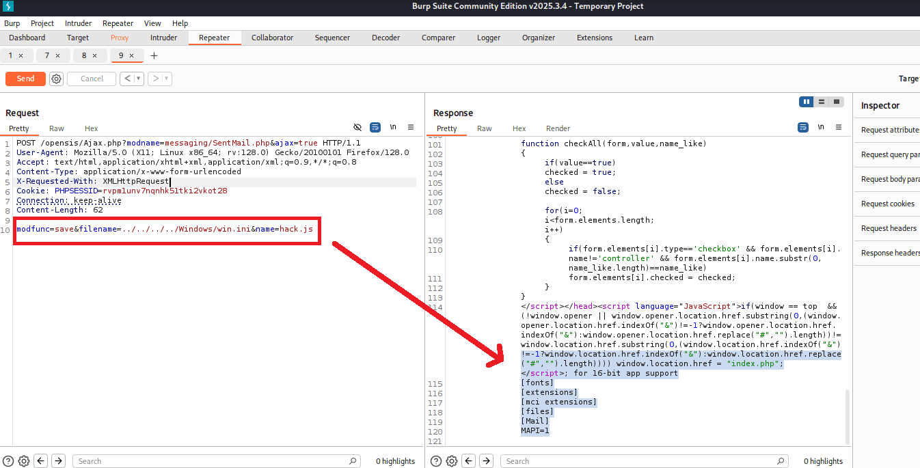The height and width of the screenshot is (468, 920).
Task: Switch to the Collaborator tab
Action: [x=272, y=38]
